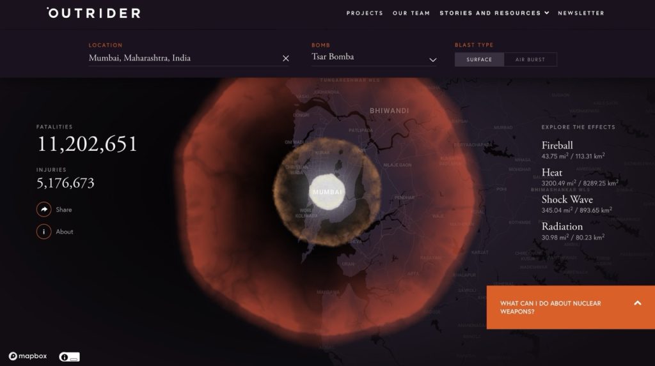Explore the Fireball effect
Screen dimensions: 655x366
pyautogui.click(x=557, y=146)
